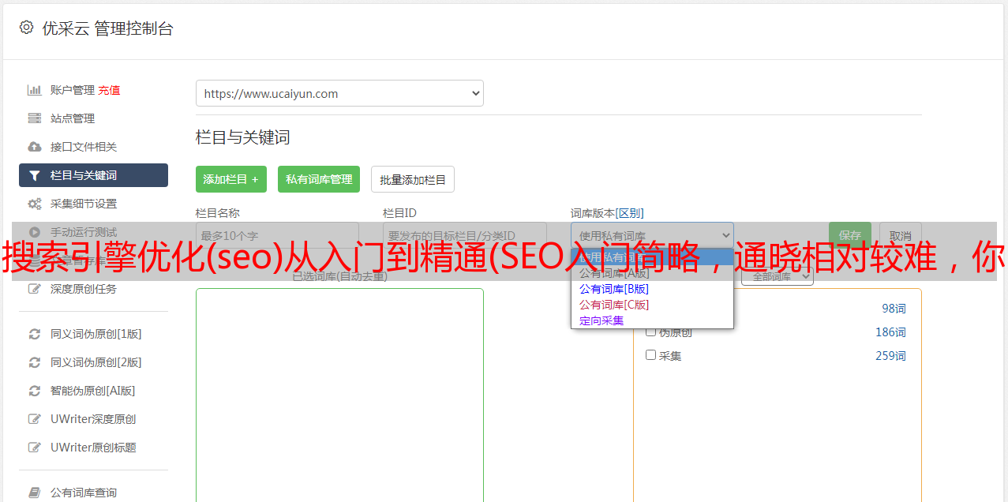Screen dimensions: 1008x502
Task: Click the book icon next to 公有词库查询
Action: coord(35,492)
